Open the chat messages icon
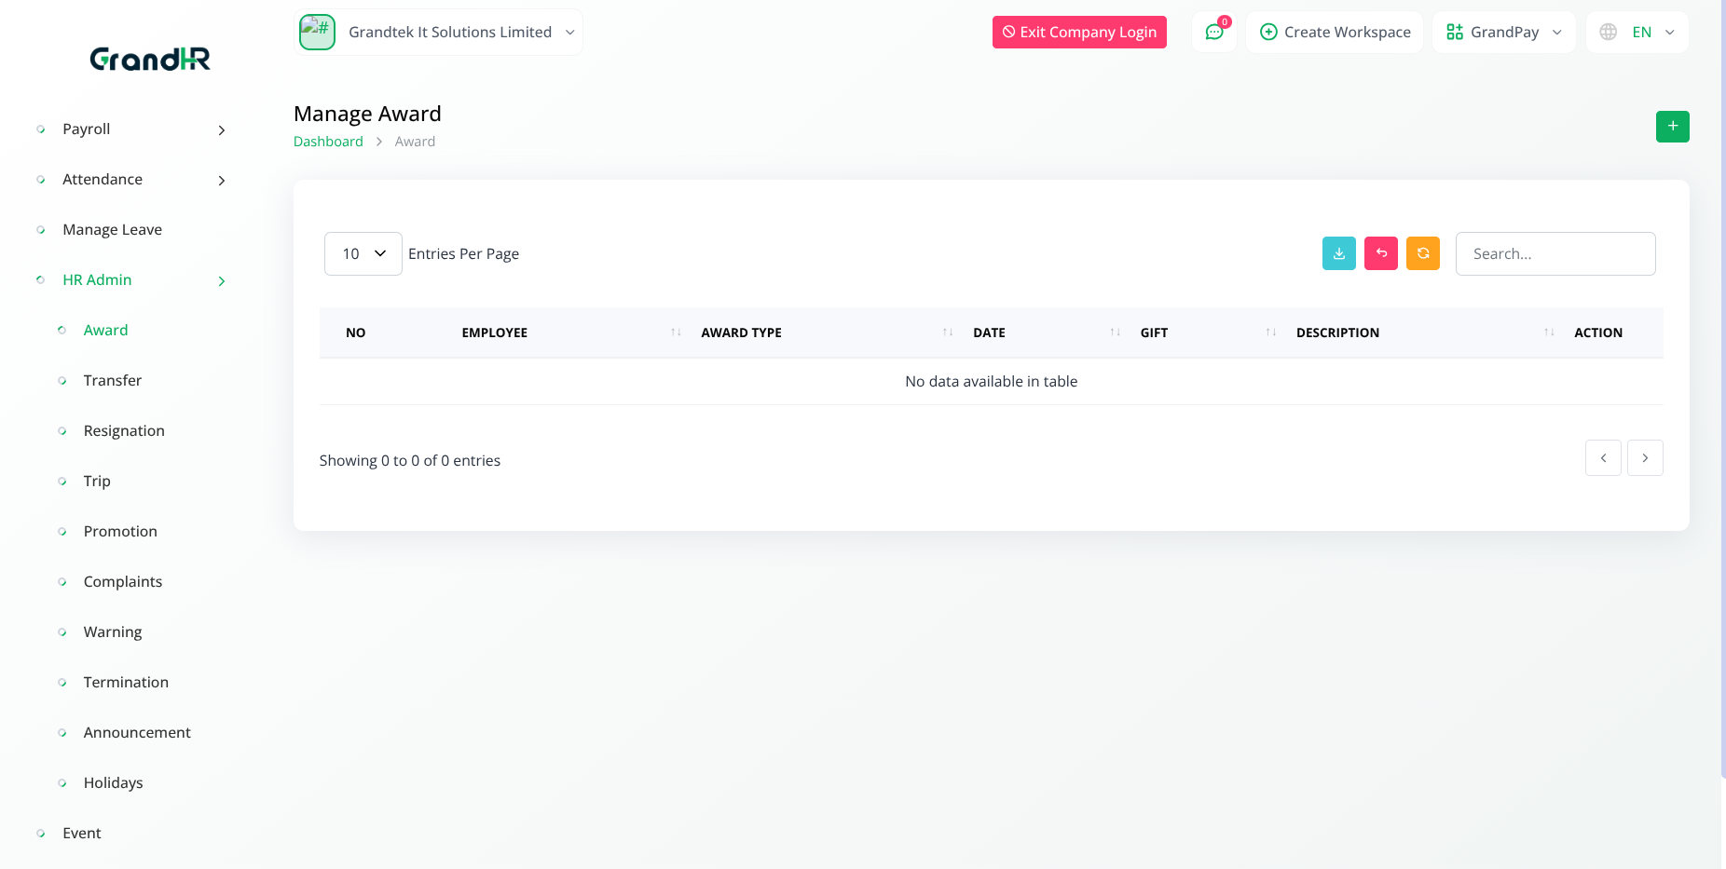Screen dimensions: 1726x869 1214,33
